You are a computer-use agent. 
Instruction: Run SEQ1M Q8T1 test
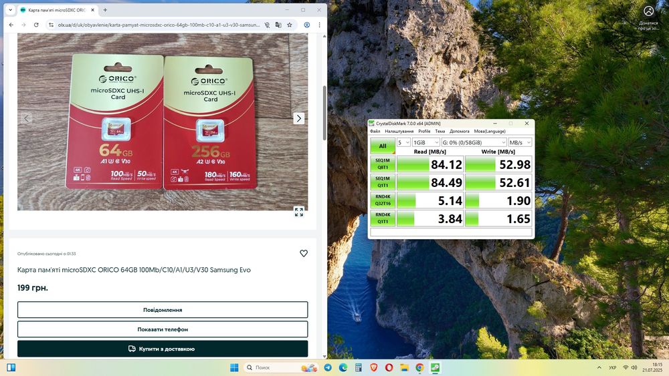click(383, 164)
